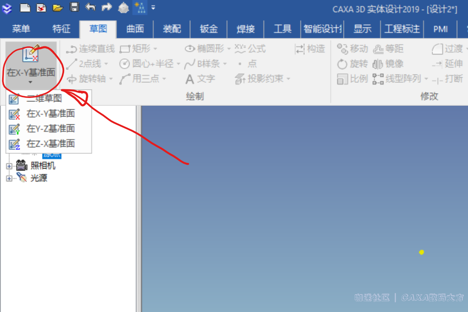468x312 pixels.
Task: Select the 打断 break tool
Action: pyautogui.click(x=447, y=79)
